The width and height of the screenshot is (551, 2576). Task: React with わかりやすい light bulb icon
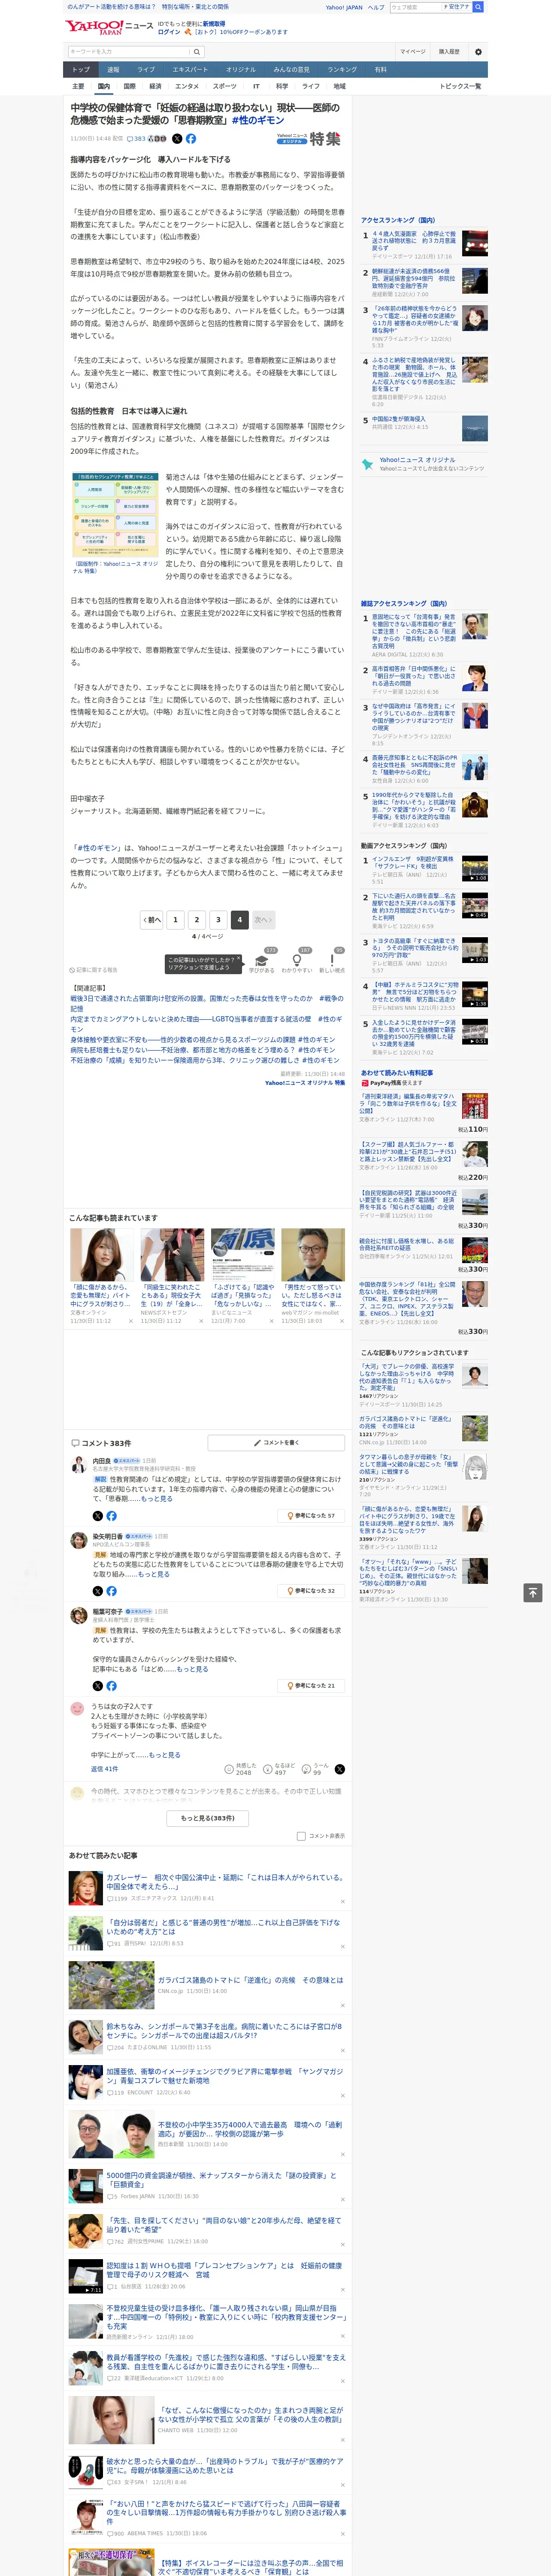[297, 960]
